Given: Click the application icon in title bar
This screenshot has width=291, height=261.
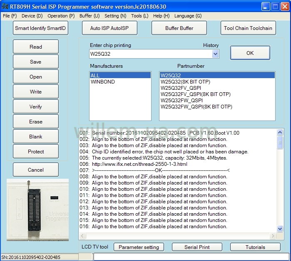Looking at the screenshot, I should pyautogui.click(x=5, y=6).
